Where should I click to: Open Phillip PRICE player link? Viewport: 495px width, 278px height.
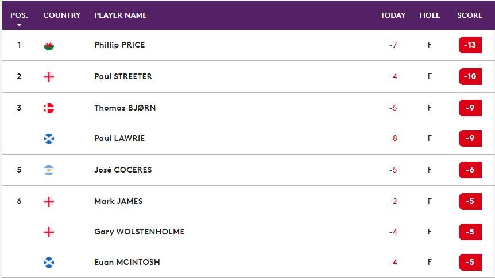tap(119, 45)
